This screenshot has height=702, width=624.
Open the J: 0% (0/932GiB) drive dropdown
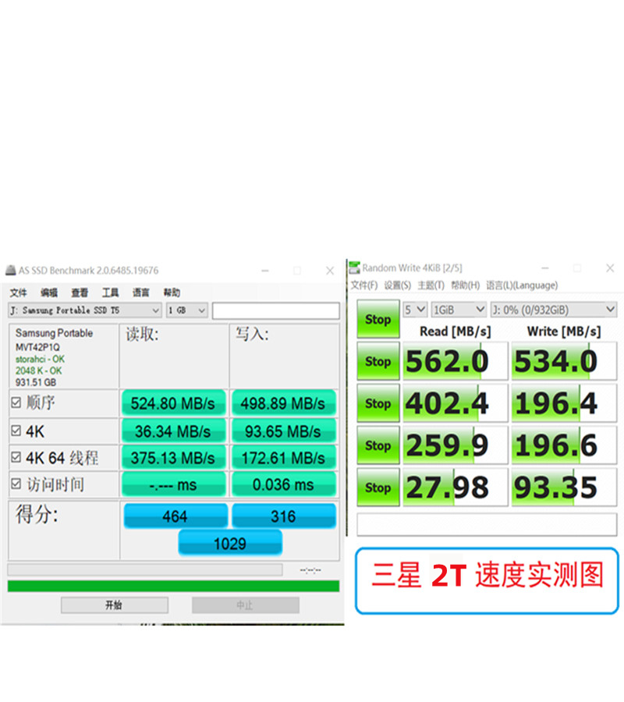(x=554, y=310)
